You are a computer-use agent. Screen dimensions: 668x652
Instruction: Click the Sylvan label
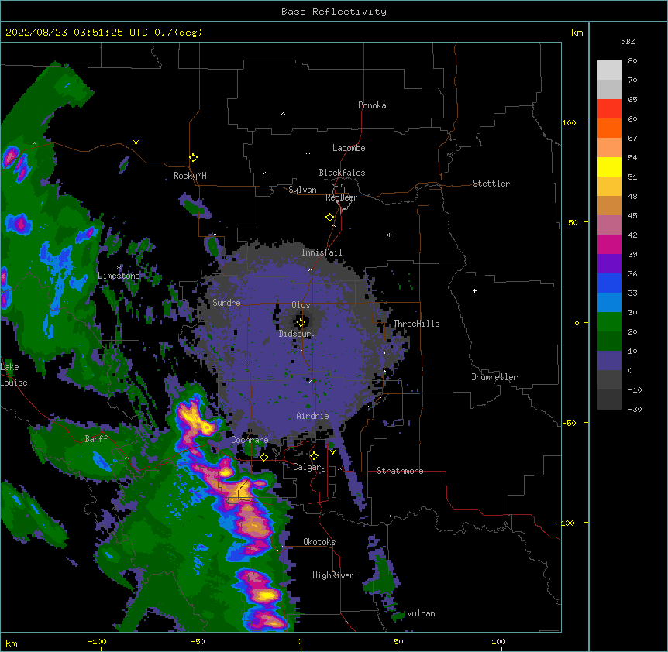(302, 190)
